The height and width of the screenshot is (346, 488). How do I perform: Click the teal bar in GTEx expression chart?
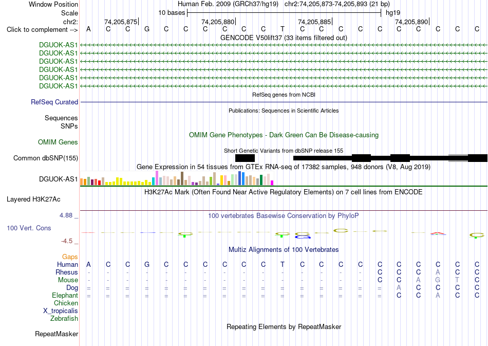tap(154, 181)
